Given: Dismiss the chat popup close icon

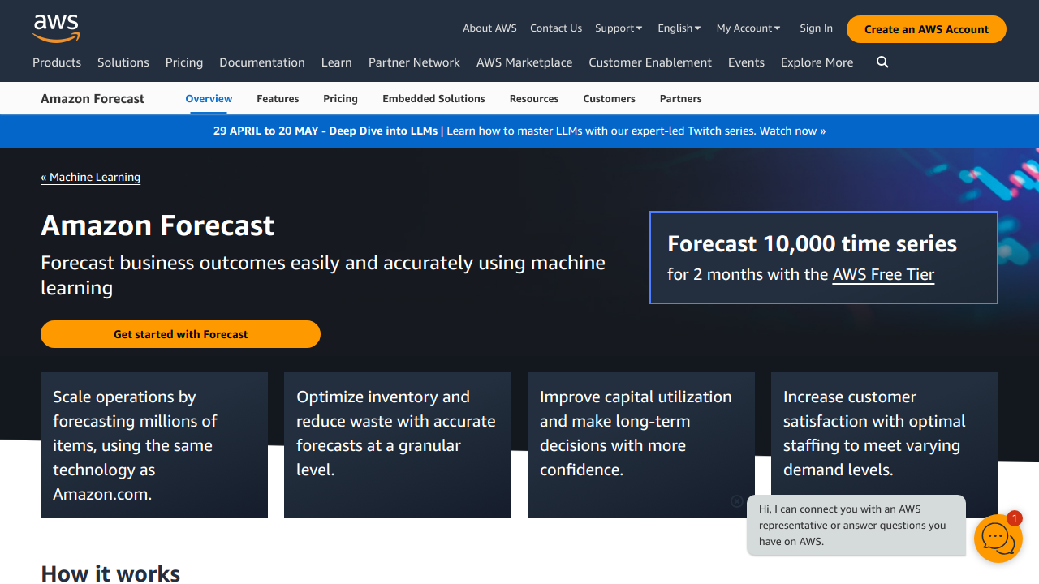Looking at the screenshot, I should tap(737, 501).
